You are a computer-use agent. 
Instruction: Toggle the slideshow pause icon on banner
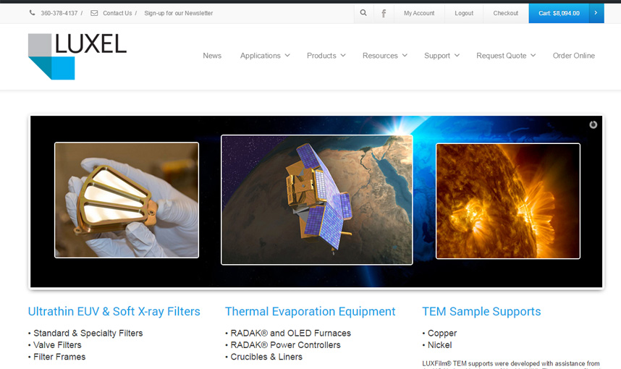pyautogui.click(x=593, y=124)
